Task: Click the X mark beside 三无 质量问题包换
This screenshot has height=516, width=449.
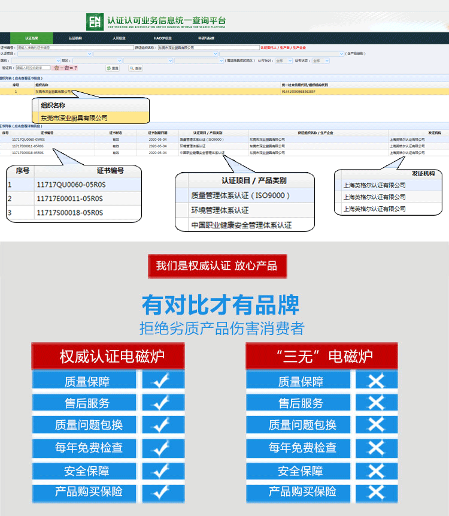Action: click(x=377, y=425)
